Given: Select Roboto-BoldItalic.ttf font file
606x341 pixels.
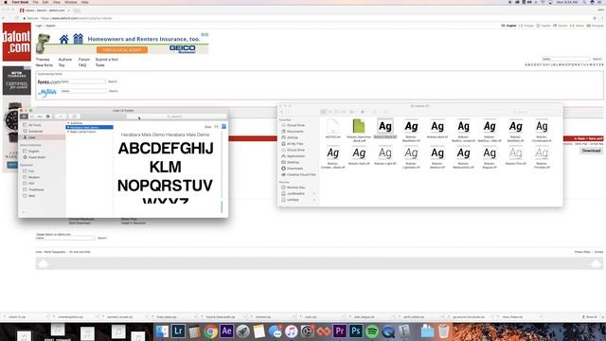Looking at the screenshot, I should tap(515, 130).
